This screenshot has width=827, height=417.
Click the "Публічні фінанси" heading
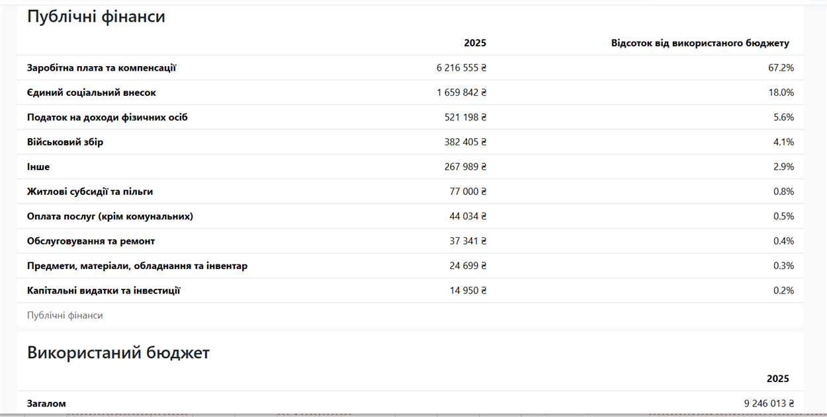[96, 17]
